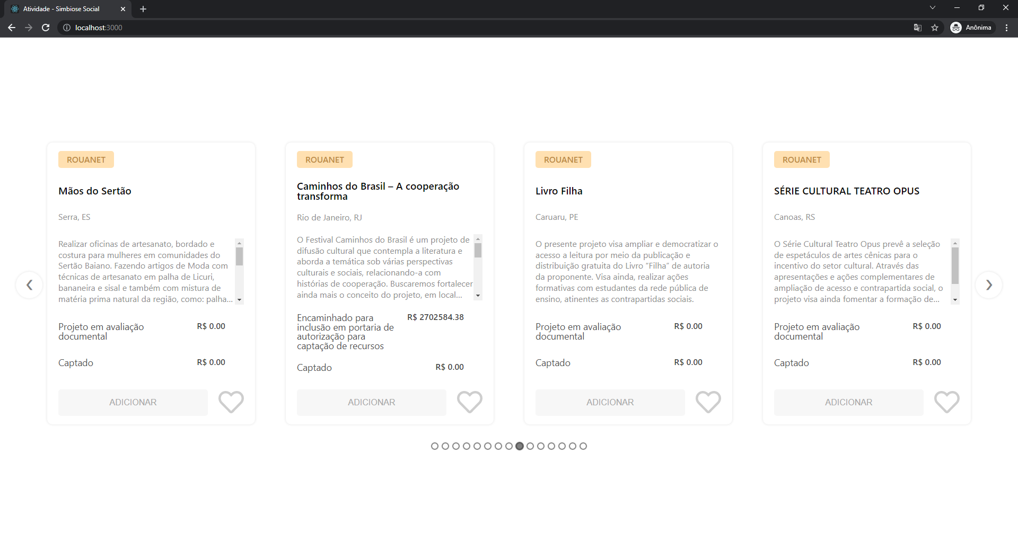Screen dimensions: 1018x551
Task: Open the Google Translate icon in address bar
Action: (917, 28)
